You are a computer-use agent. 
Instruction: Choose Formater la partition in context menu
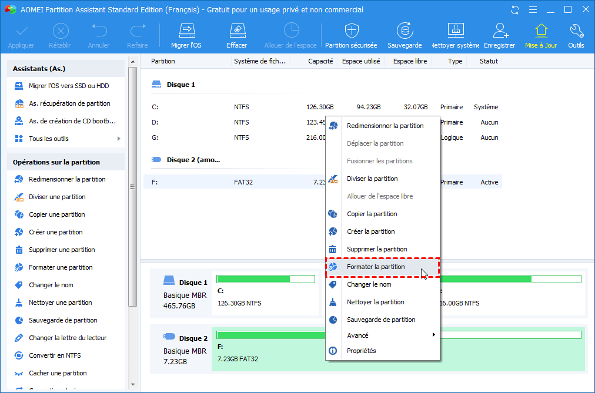(x=376, y=267)
